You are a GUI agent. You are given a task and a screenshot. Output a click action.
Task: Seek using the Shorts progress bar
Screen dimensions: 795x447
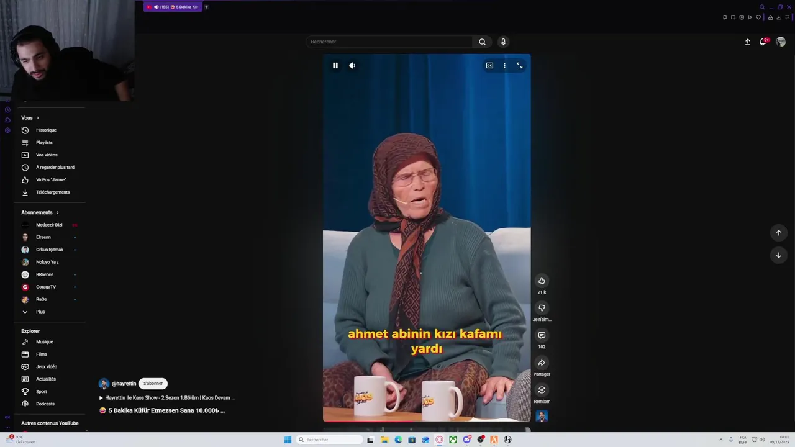[x=427, y=422]
